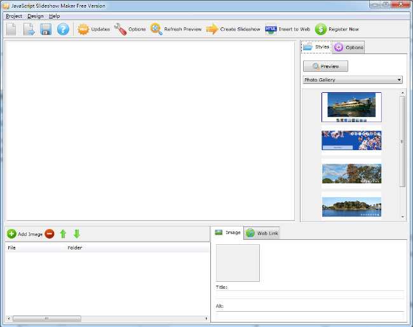
Task: Click the Save Project floppy disk icon
Action: coord(46,29)
